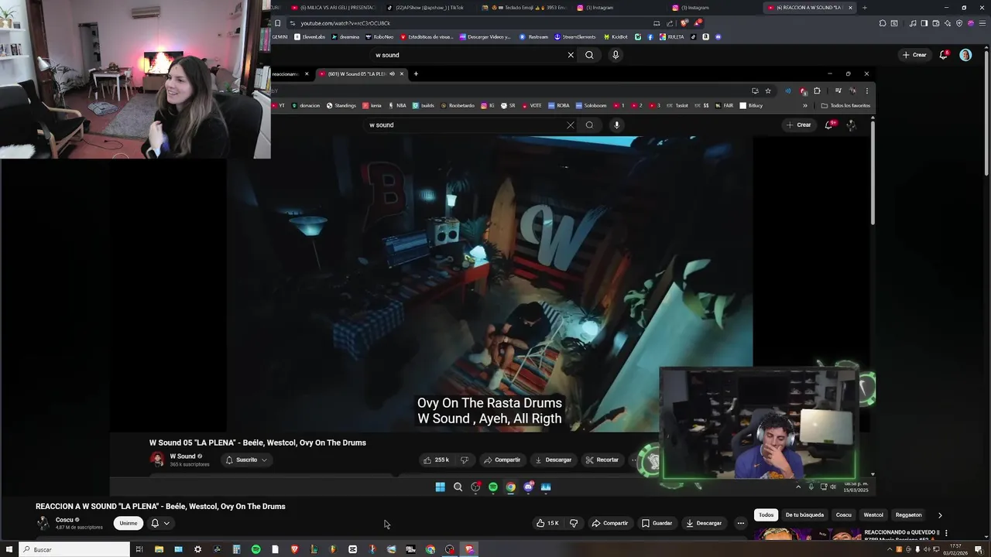Click the Recortar clip button

[602, 460]
